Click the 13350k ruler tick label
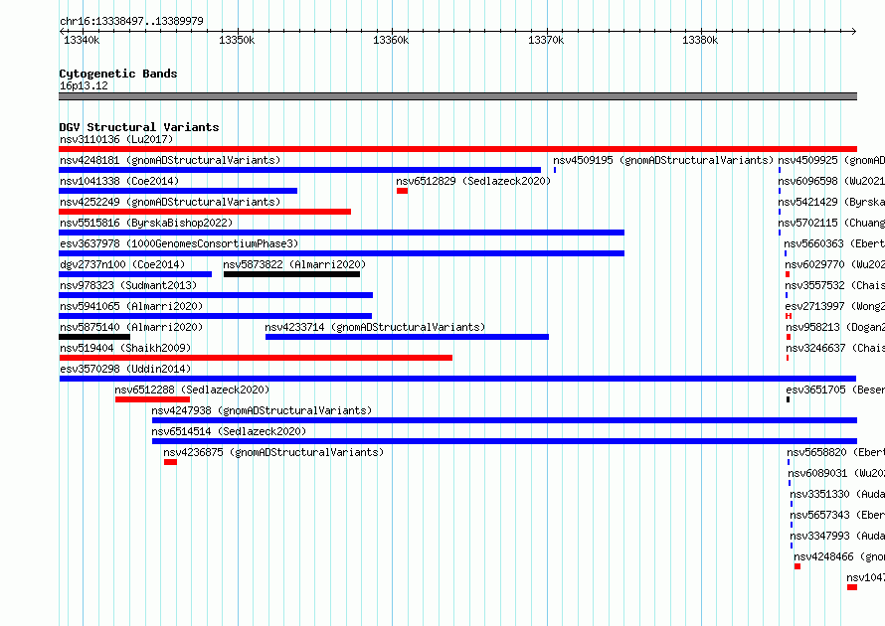 [x=237, y=40]
